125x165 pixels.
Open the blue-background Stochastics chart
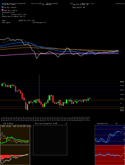point(110,135)
